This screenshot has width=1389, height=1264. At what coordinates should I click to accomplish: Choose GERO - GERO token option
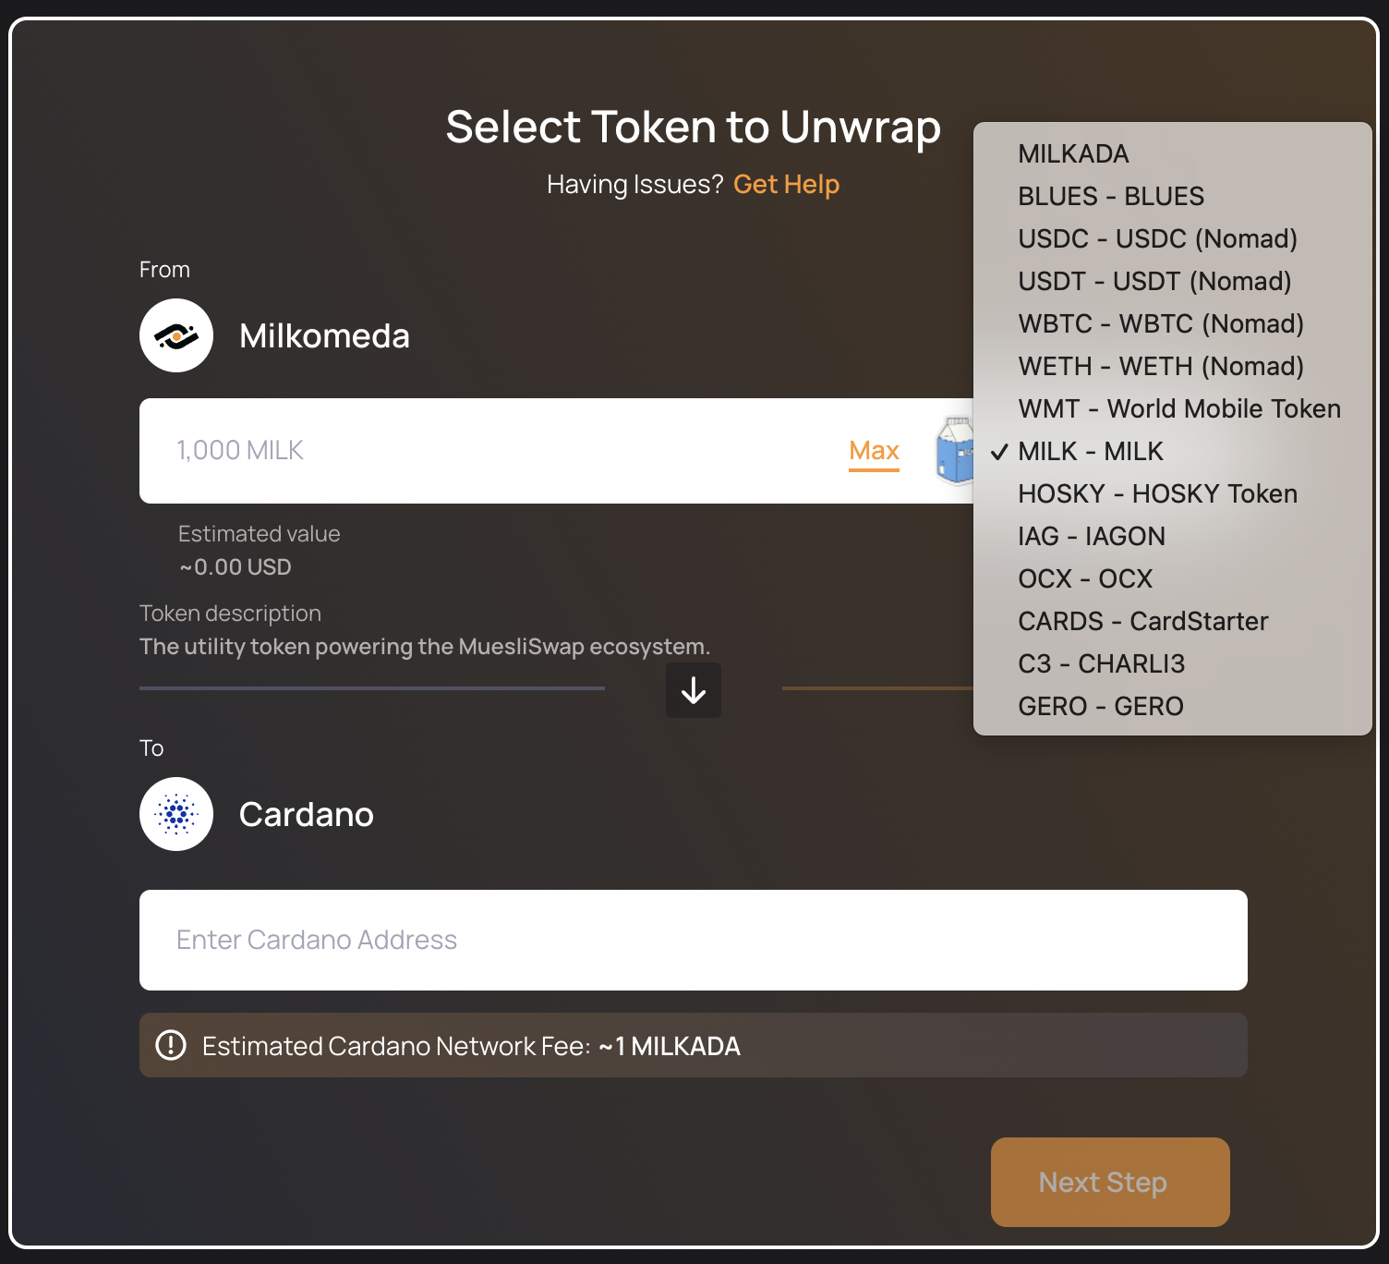[1100, 706]
